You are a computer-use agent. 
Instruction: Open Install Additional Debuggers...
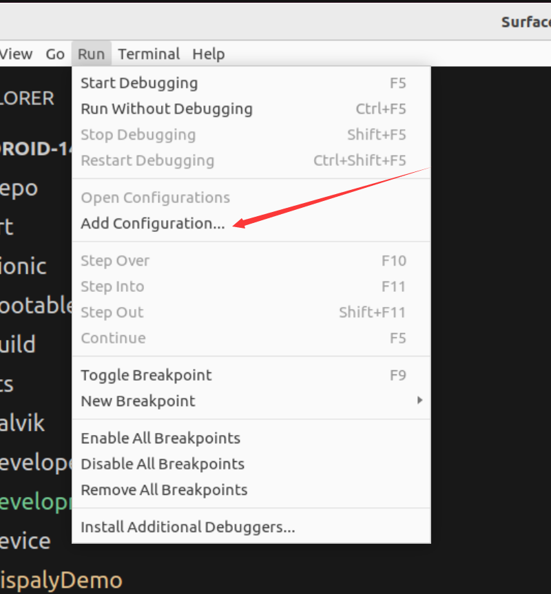point(187,527)
